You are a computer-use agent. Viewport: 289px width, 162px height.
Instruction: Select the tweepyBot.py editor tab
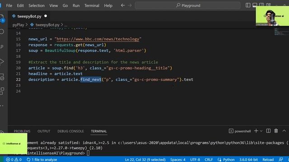pyautogui.click(x=29, y=16)
